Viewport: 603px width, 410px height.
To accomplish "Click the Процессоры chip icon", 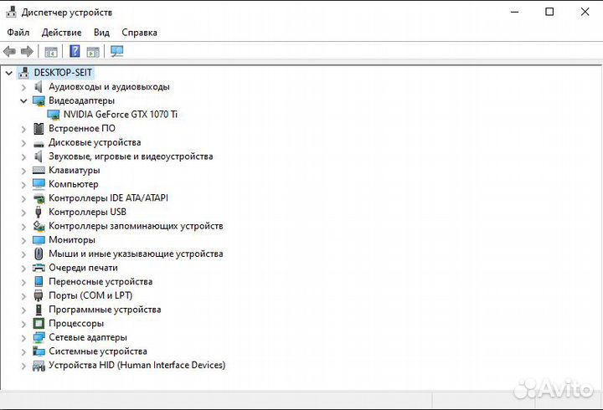I will click(39, 323).
